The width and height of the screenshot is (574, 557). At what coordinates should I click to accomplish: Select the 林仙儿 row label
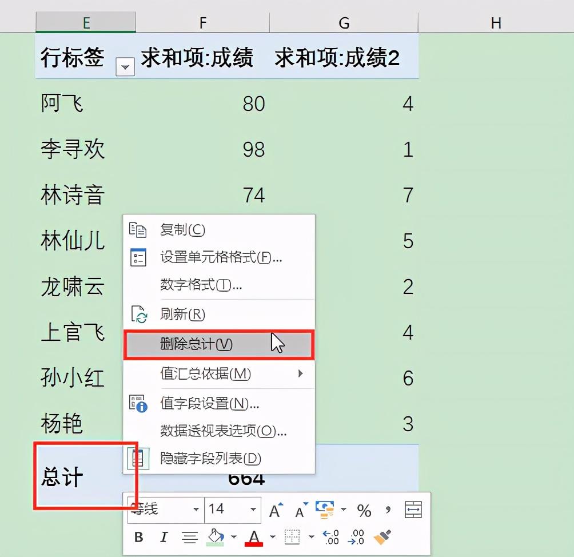(x=73, y=241)
